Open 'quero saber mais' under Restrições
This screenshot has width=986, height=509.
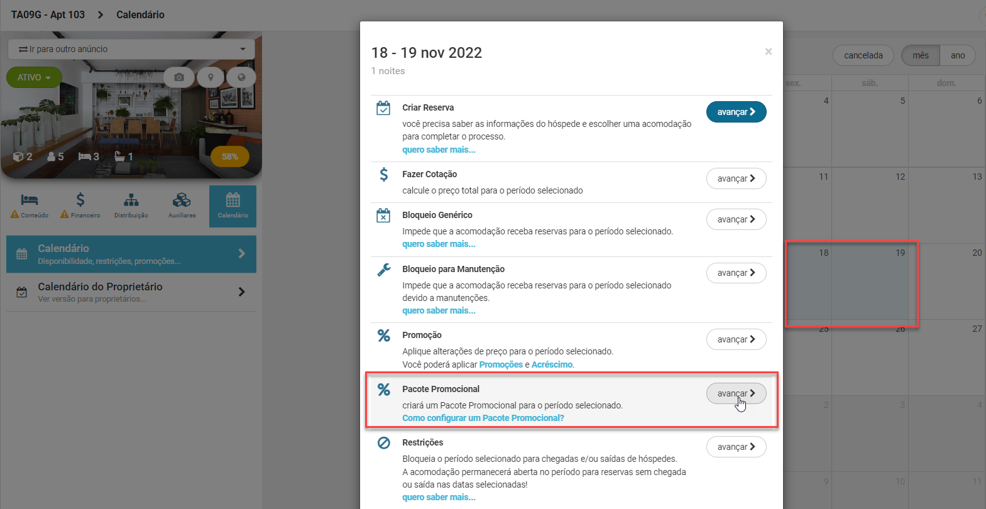pyautogui.click(x=439, y=497)
